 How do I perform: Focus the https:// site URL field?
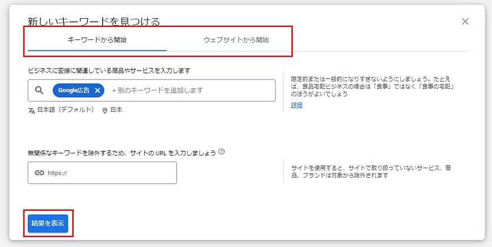point(108,173)
